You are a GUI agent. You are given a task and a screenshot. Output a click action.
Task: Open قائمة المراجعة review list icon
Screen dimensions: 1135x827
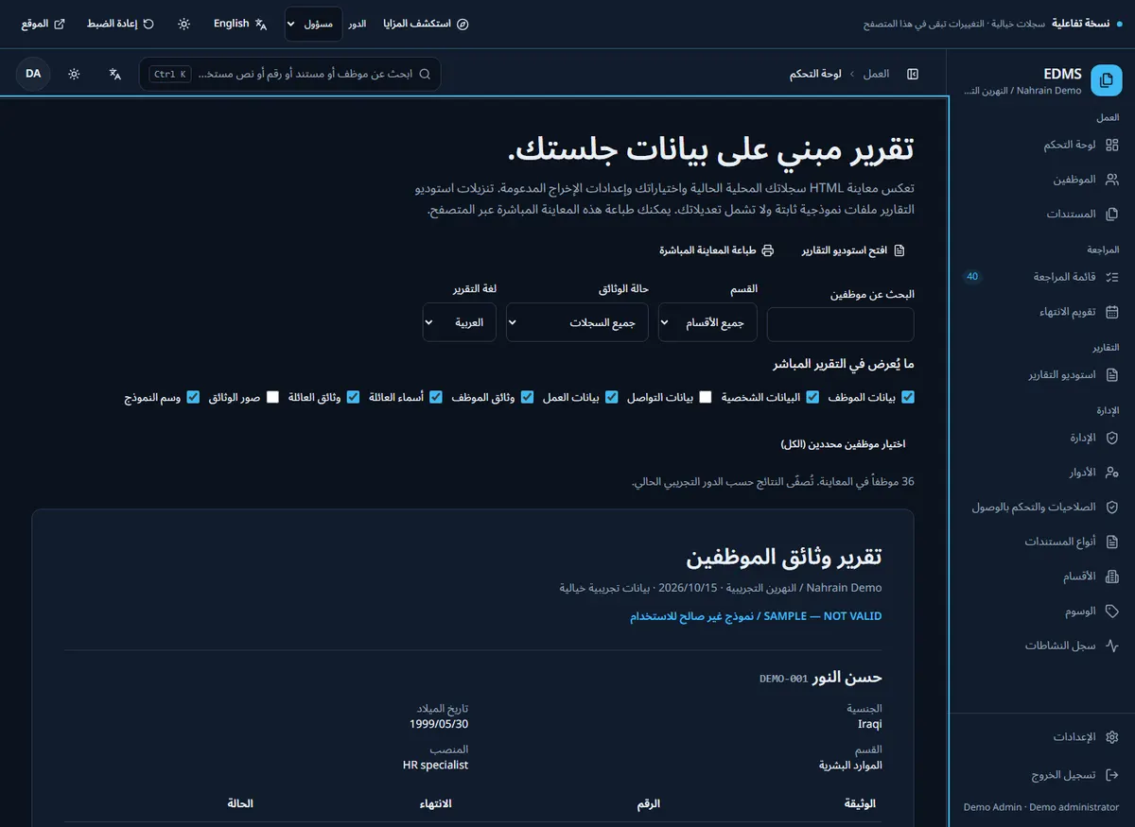click(x=1112, y=277)
